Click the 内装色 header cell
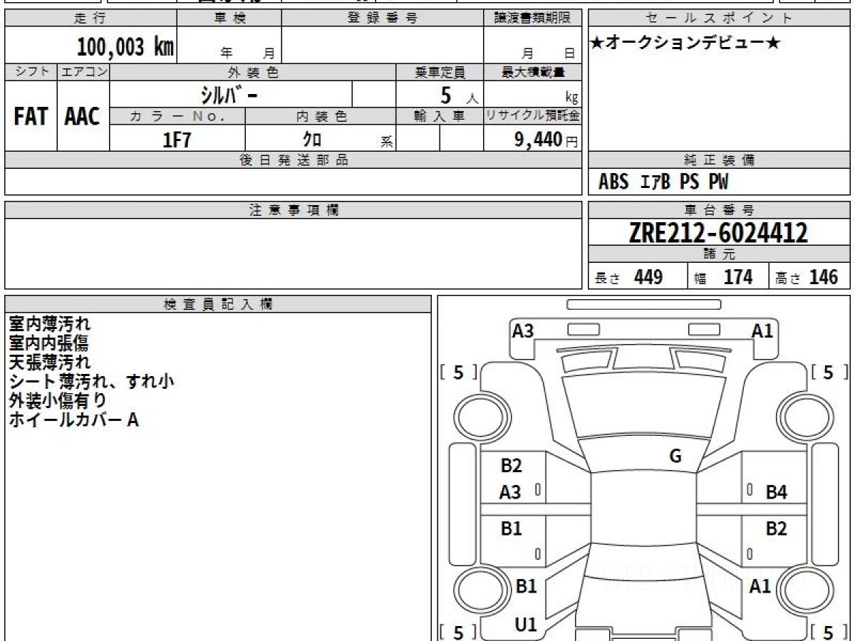Screen dimensions: 855x641 tap(321, 116)
